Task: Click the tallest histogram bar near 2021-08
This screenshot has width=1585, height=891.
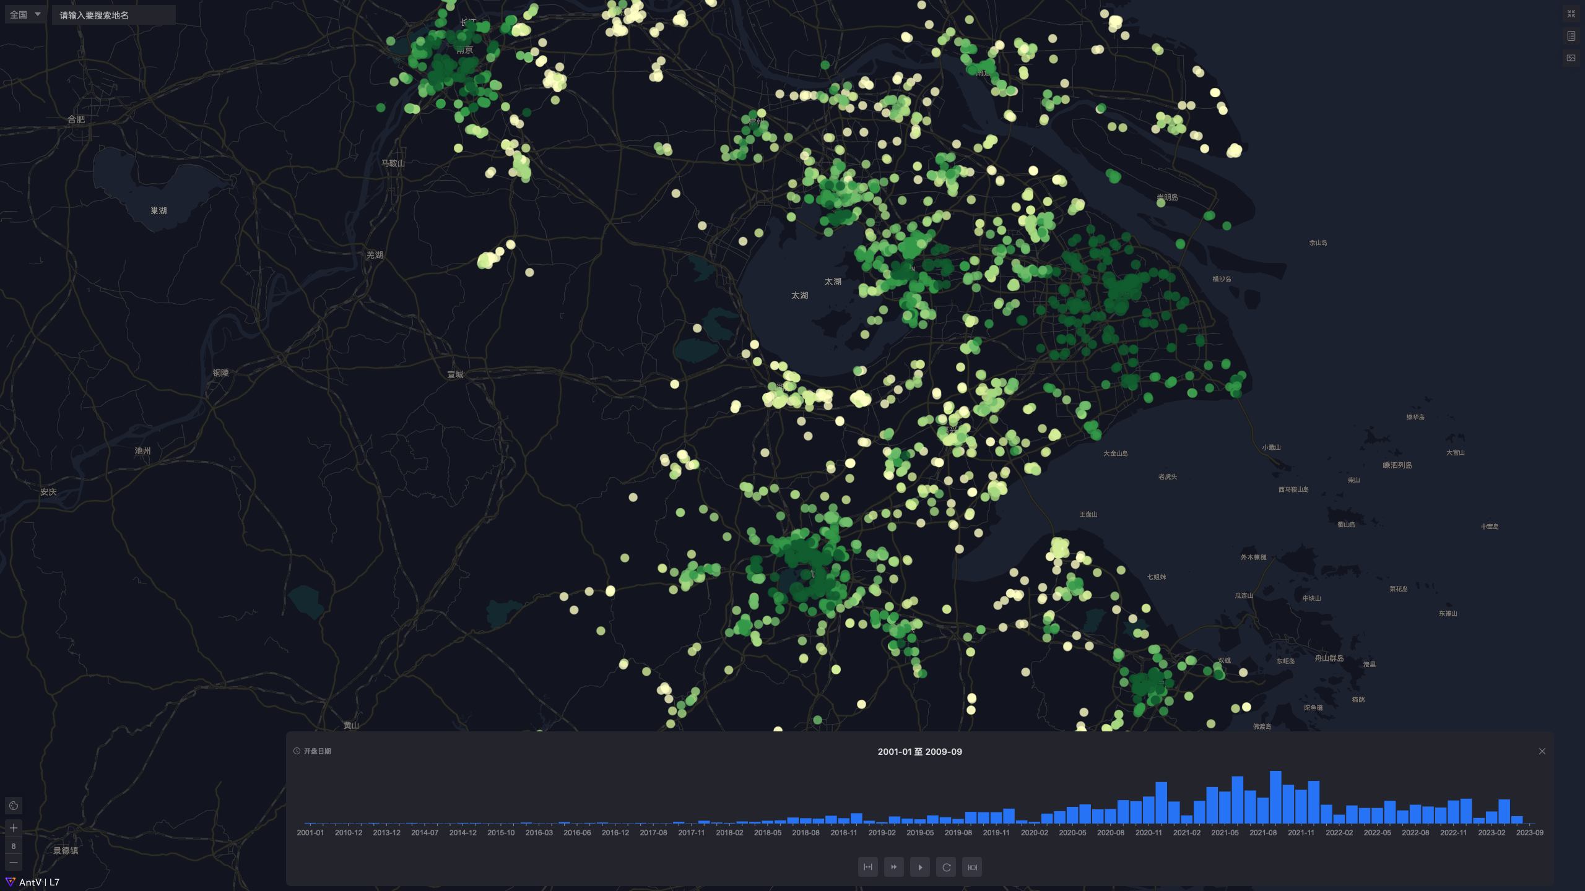Action: pyautogui.click(x=1275, y=797)
